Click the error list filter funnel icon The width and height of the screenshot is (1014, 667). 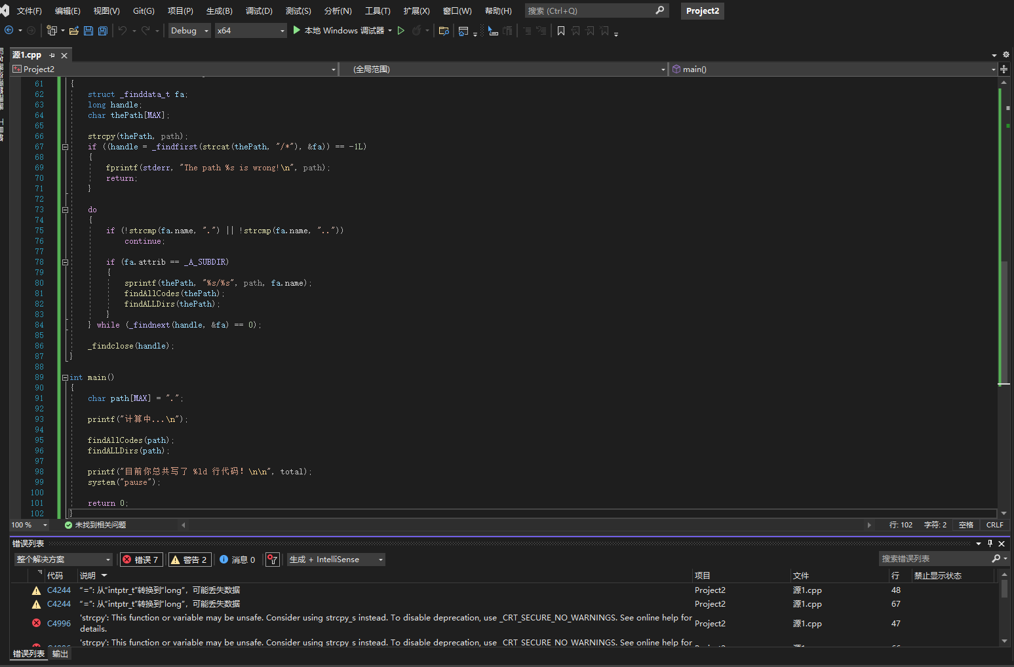coord(273,560)
